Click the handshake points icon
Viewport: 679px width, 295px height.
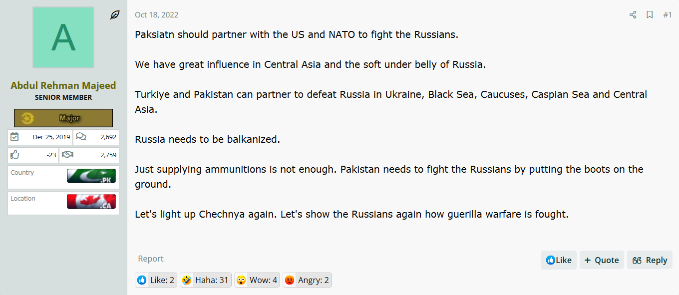(x=67, y=155)
